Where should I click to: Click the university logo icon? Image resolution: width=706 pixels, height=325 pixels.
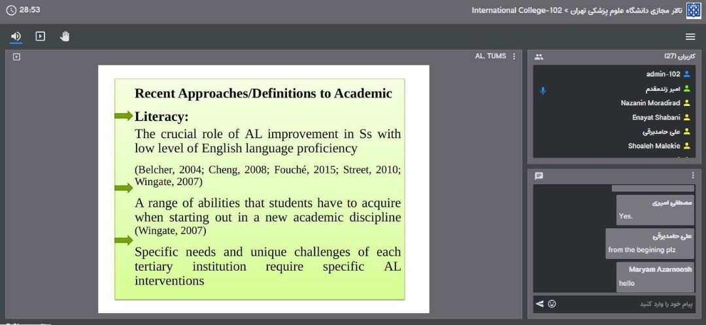click(693, 10)
